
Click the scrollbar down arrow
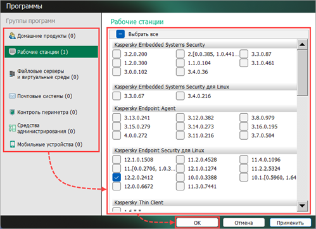tap(302, 206)
